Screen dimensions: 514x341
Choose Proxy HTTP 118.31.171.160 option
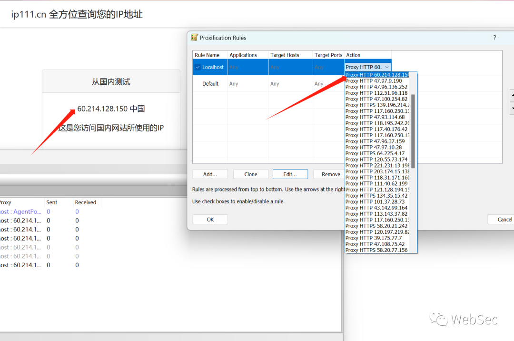tap(377, 177)
